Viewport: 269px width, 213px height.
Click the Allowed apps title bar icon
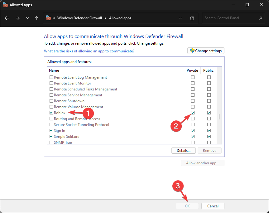click(5, 5)
